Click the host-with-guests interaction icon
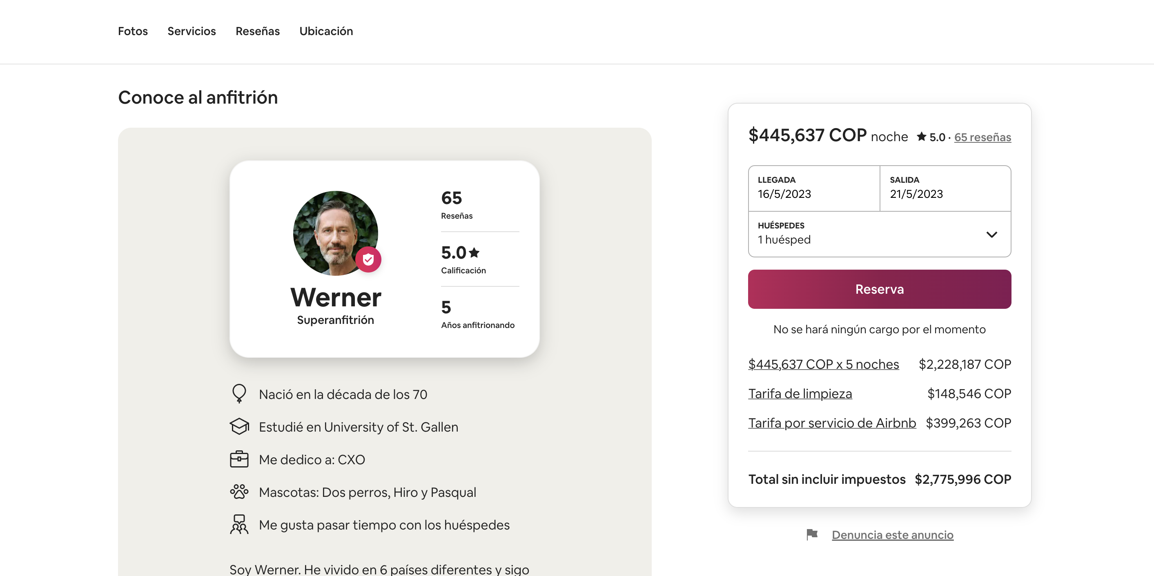Viewport: 1154px width, 576px height. coord(239,525)
